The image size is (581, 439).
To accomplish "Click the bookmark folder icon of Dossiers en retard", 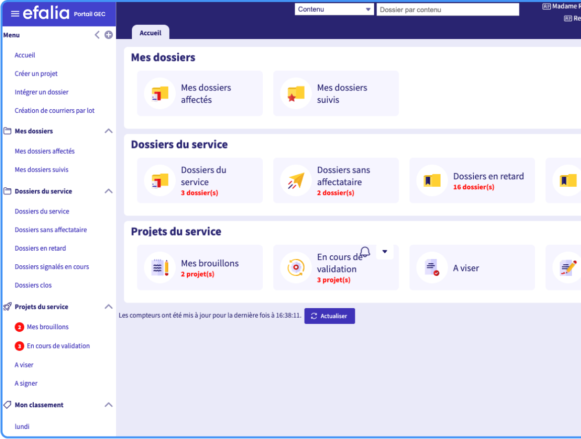I will coord(432,180).
